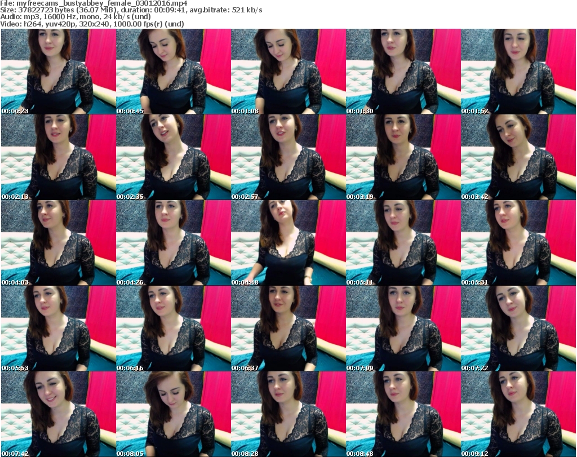
Task: Open the thumbnail marked 00:06:16
Action: point(174,329)
